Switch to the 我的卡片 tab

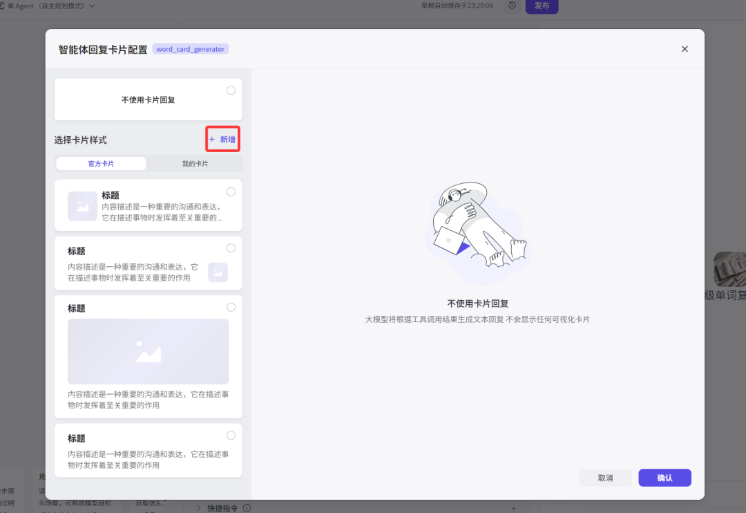click(195, 163)
